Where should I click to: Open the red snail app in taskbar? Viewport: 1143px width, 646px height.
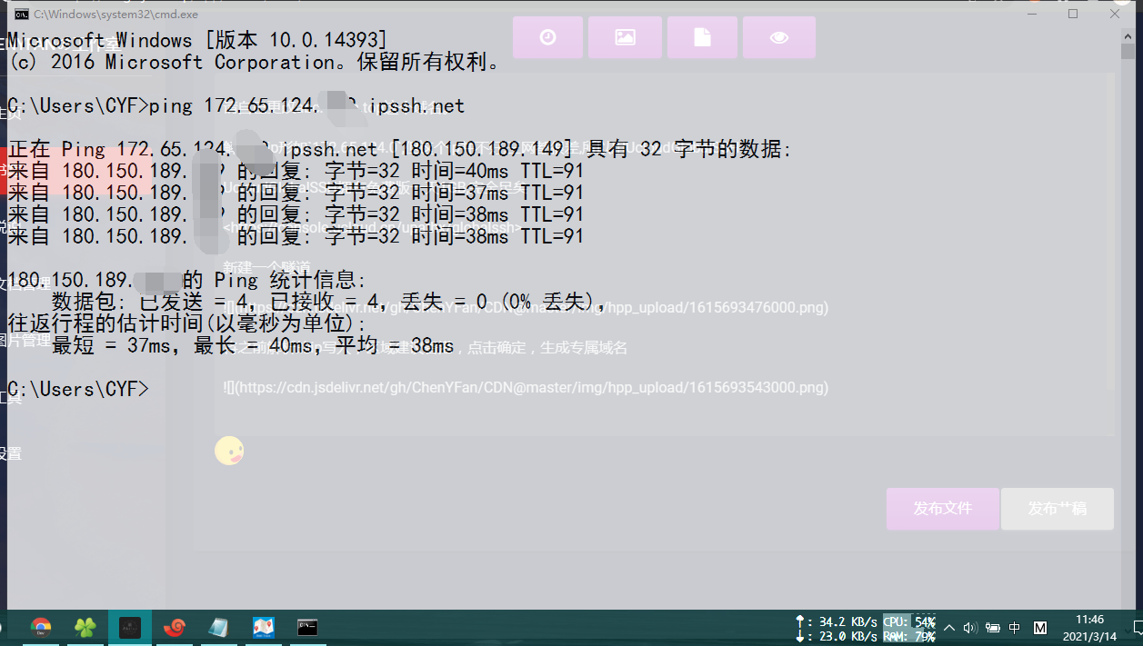[175, 627]
